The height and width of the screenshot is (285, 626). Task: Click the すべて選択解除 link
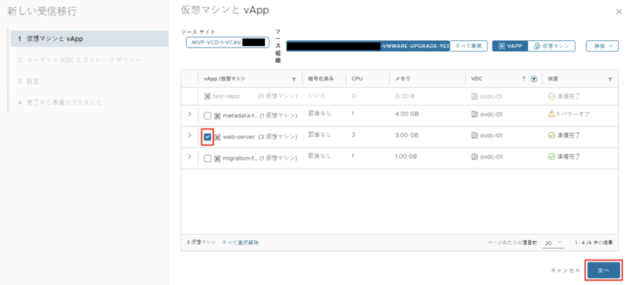(240, 243)
